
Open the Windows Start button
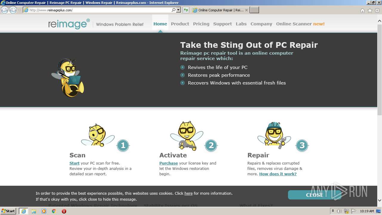click(8, 211)
